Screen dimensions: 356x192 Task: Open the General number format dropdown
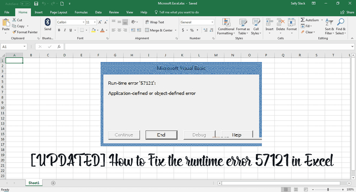click(x=212, y=22)
